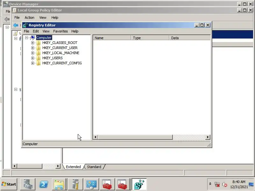Screen dimensions: 255x191
Task: Click the Group Policy Editor blue back arrow
Action: (16, 25)
